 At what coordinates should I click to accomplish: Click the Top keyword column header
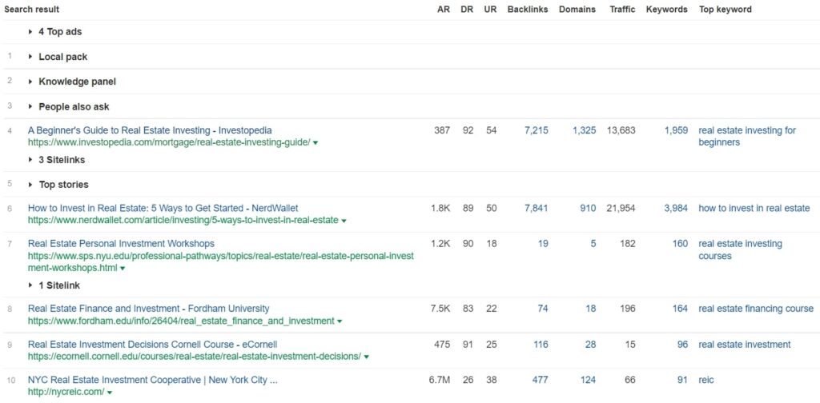click(x=726, y=10)
